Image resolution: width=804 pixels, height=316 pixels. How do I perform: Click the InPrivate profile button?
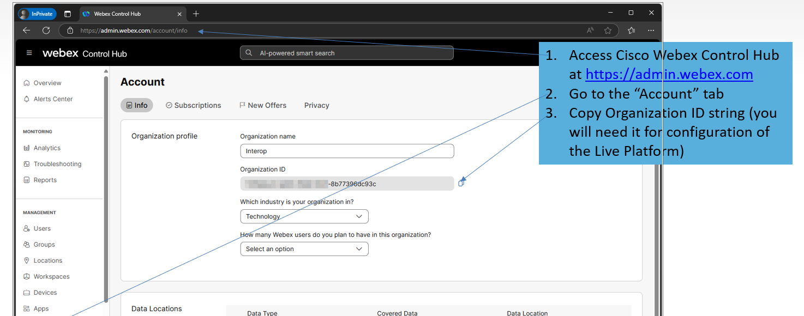37,14
